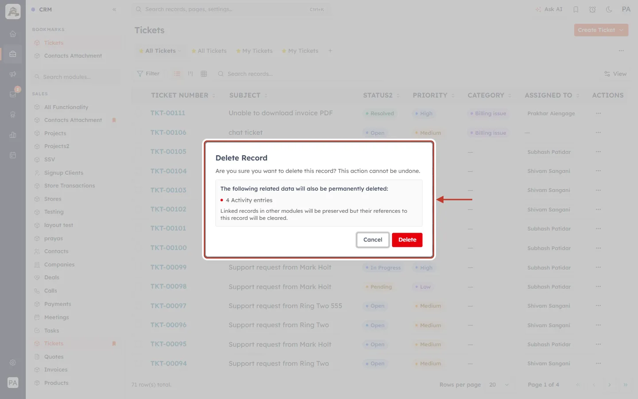Image resolution: width=638 pixels, height=399 pixels.
Task: Open row actions menu for TKT-00111
Action: [599, 113]
